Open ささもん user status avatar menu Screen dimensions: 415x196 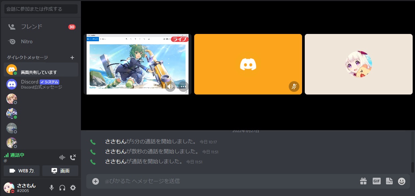pos(9,188)
